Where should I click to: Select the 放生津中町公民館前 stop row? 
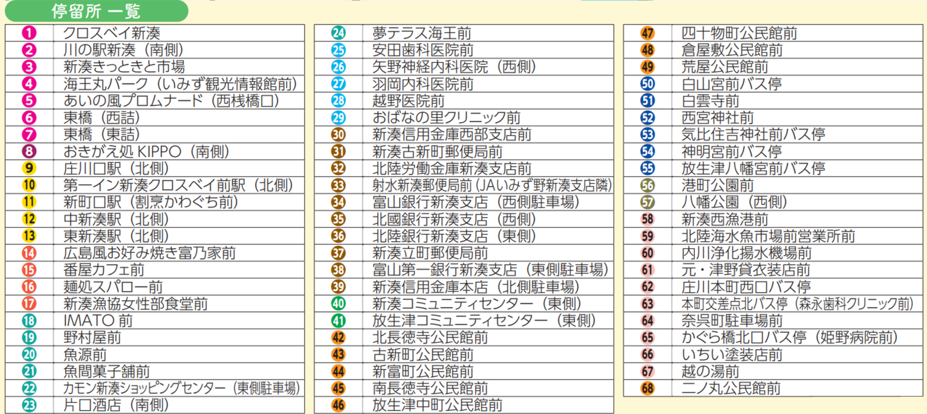[x=437, y=405]
